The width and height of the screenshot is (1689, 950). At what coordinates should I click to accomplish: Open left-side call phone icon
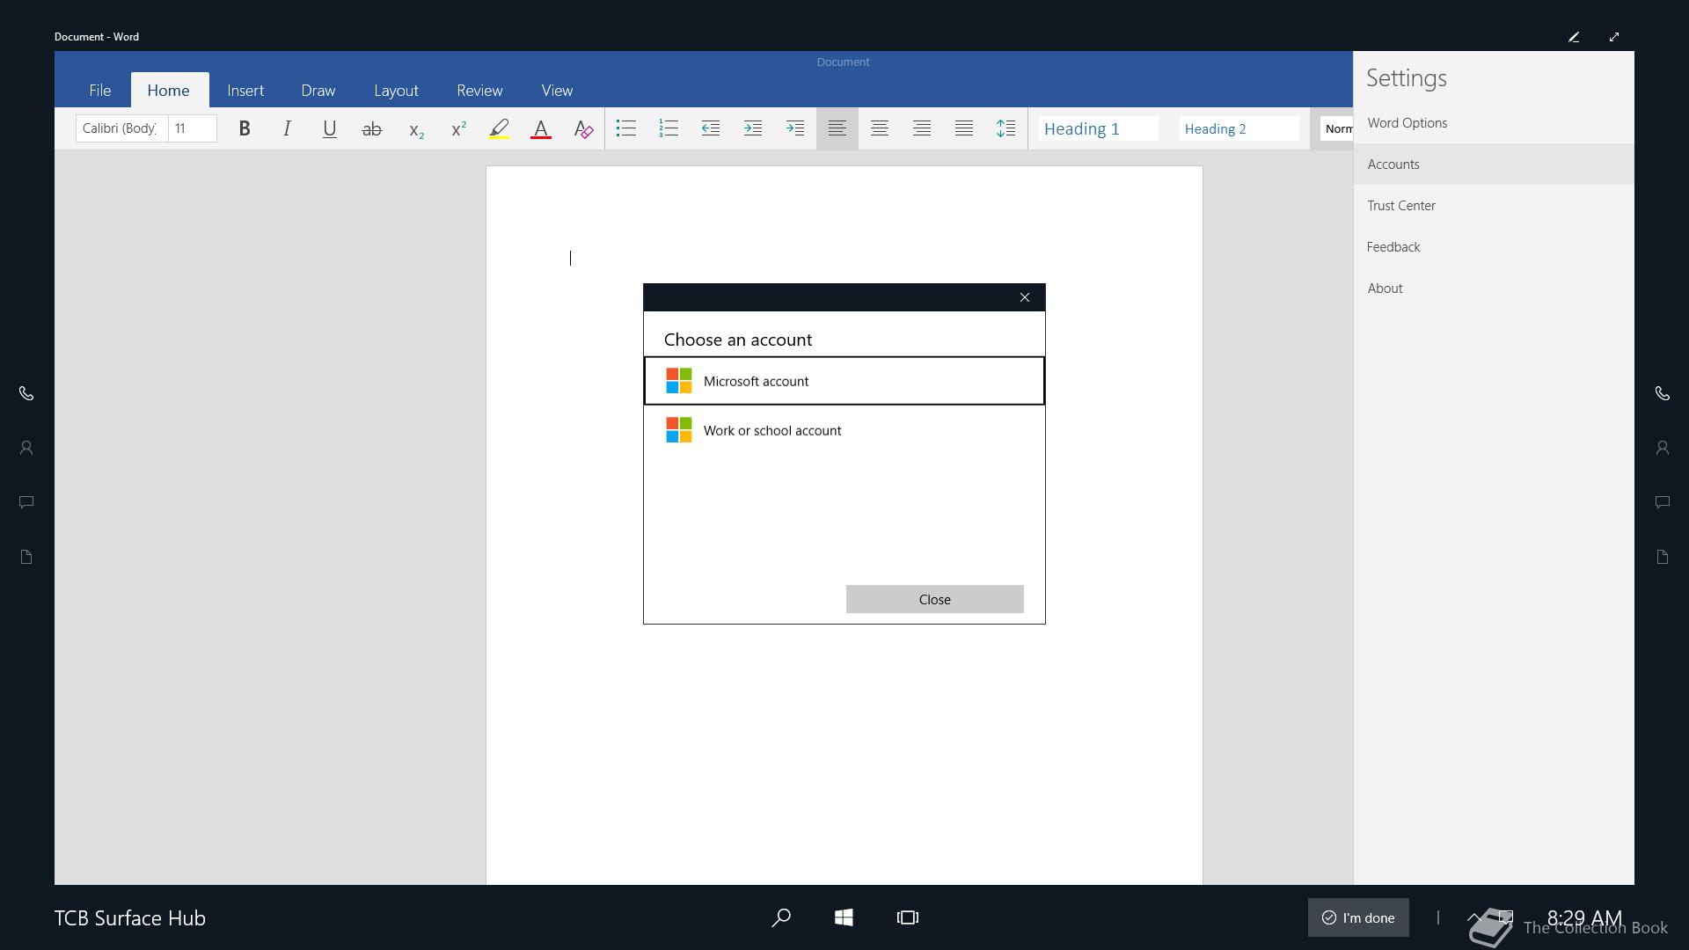click(26, 393)
